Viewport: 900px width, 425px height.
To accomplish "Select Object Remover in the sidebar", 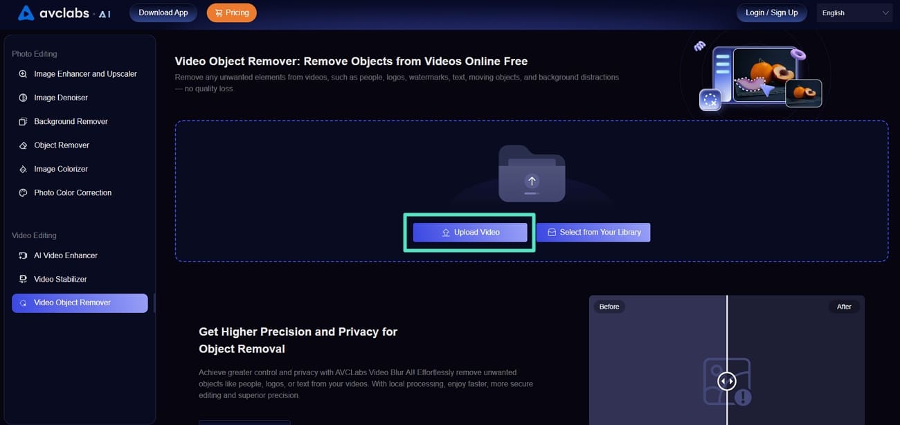I will 80,145.
